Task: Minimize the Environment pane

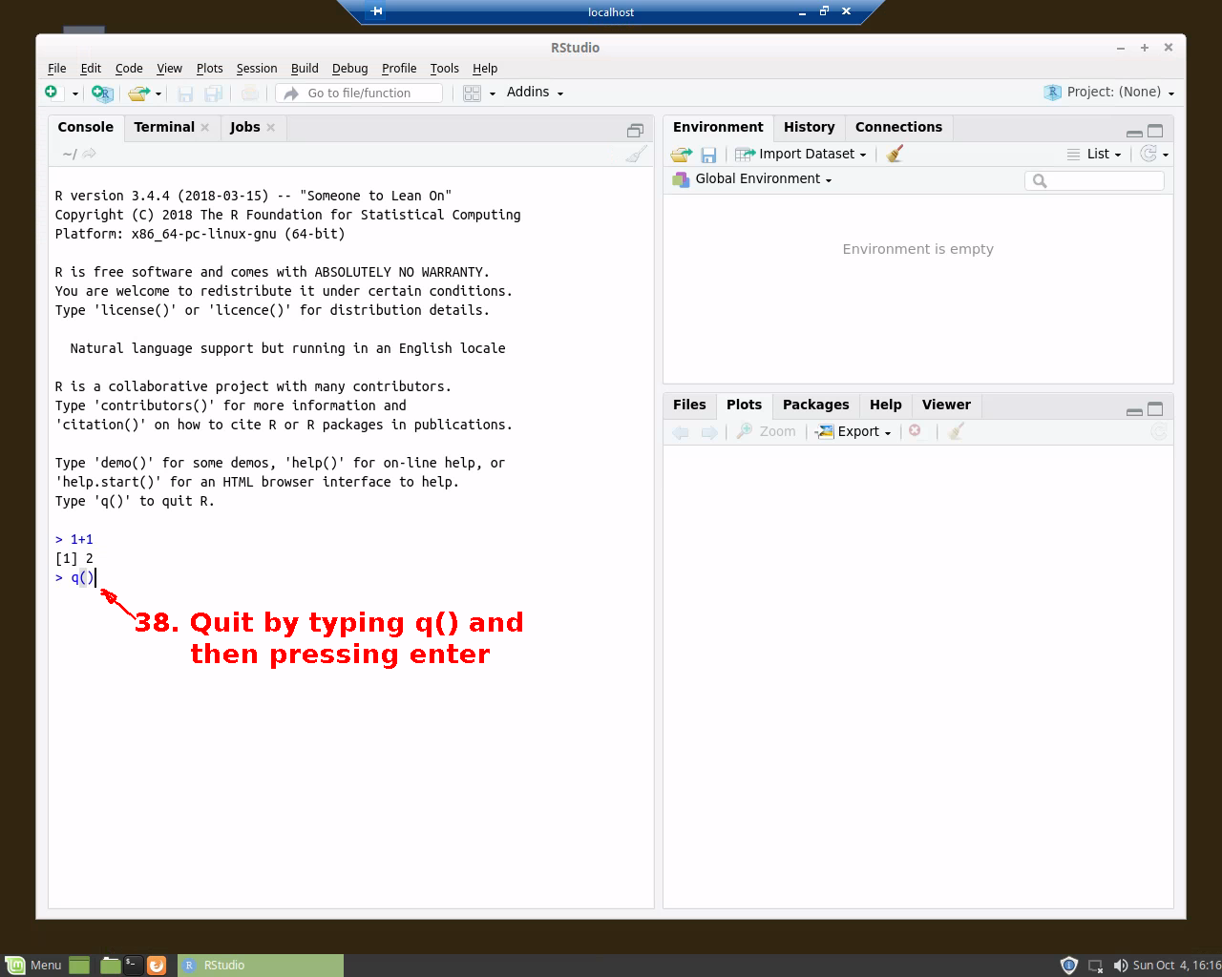Action: (x=1134, y=132)
